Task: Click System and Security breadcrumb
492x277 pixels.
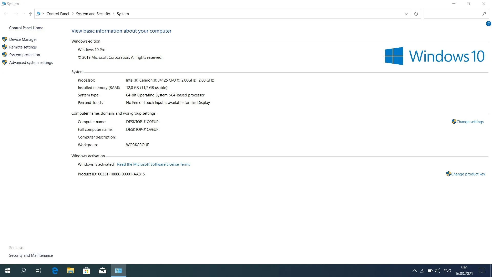Action: [93, 14]
